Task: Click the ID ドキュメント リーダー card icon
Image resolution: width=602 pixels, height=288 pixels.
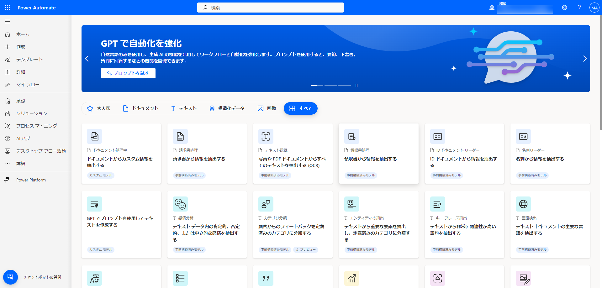Action: [x=438, y=136]
